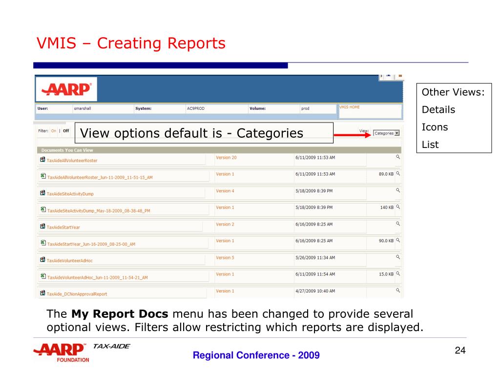The image size is (500, 375).
Task: Click the report icon beside TaxAideSiteActivityDump
Action: pos(42,193)
